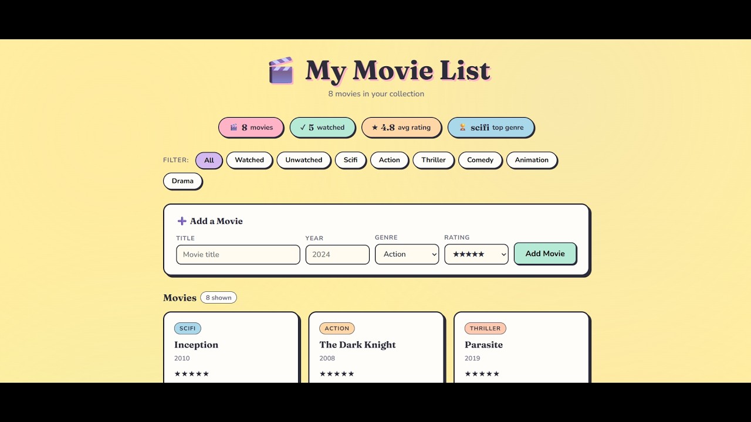This screenshot has height=422, width=751.
Task: Click the 8 shown count badge
Action: coord(218,298)
